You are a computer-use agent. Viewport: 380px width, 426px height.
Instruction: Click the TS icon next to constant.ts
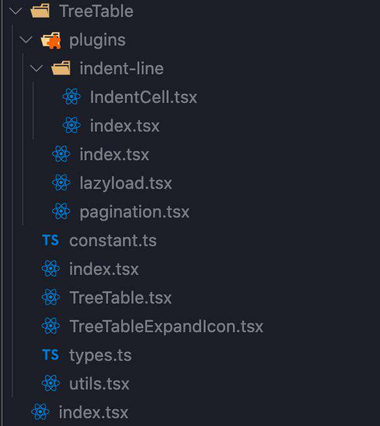[x=51, y=240]
